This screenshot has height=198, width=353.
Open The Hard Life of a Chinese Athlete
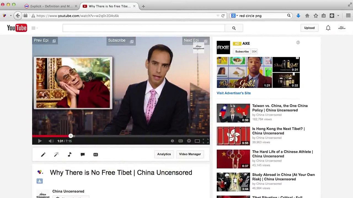pos(283,154)
